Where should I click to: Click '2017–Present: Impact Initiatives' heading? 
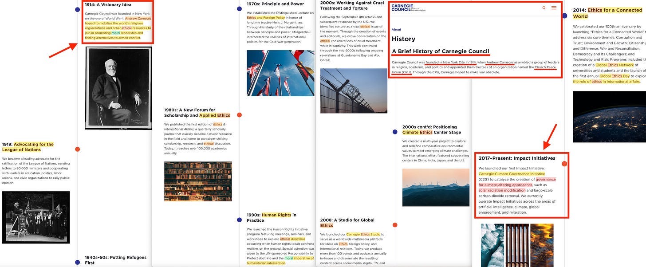click(x=517, y=158)
